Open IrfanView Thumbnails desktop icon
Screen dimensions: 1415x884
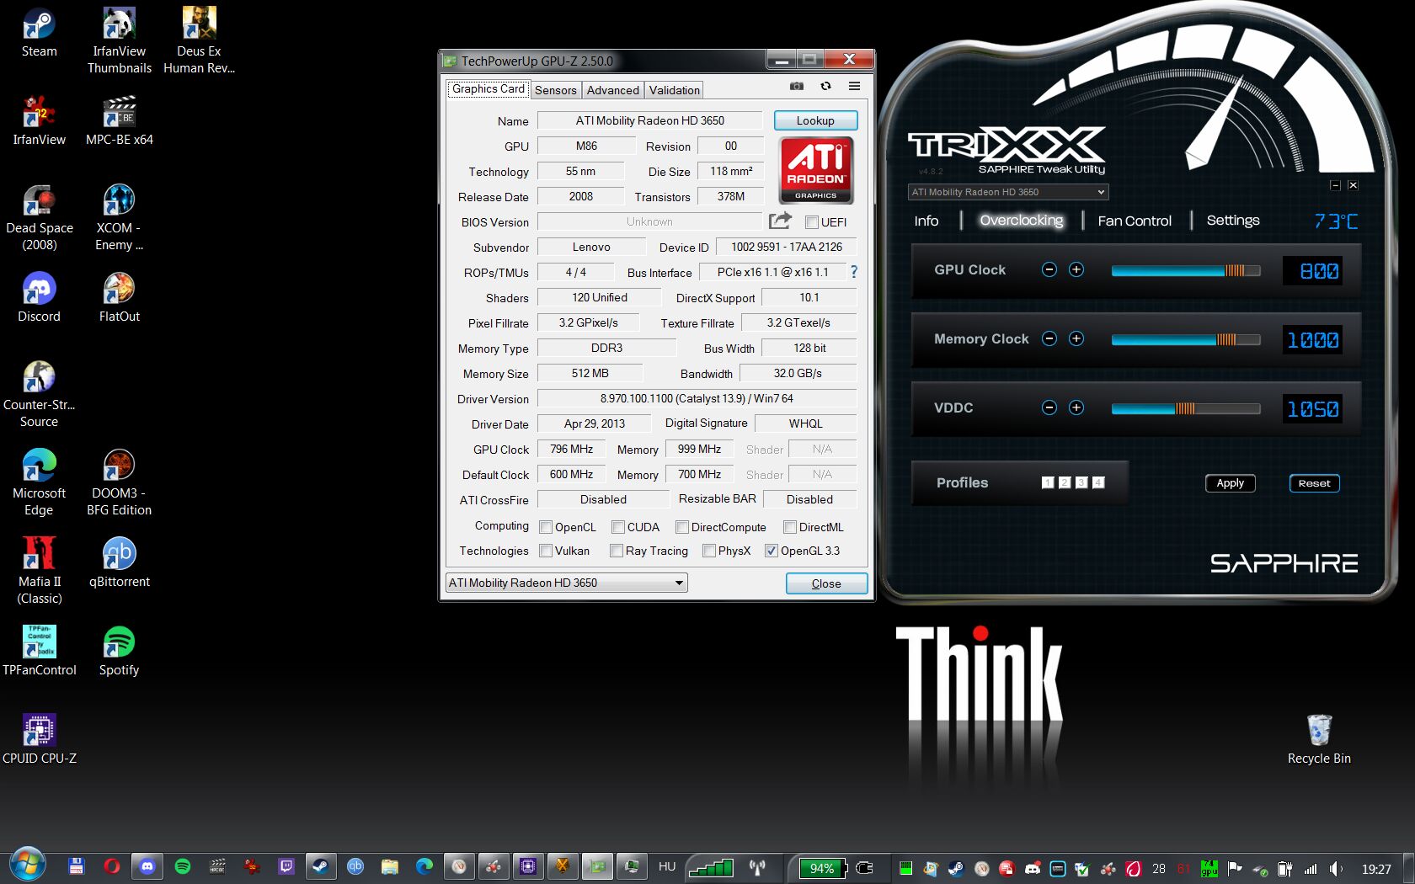(x=120, y=40)
